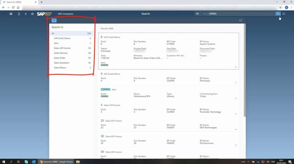Click the browser home button
Viewport: 294px width, 164px height.
coord(18,7)
